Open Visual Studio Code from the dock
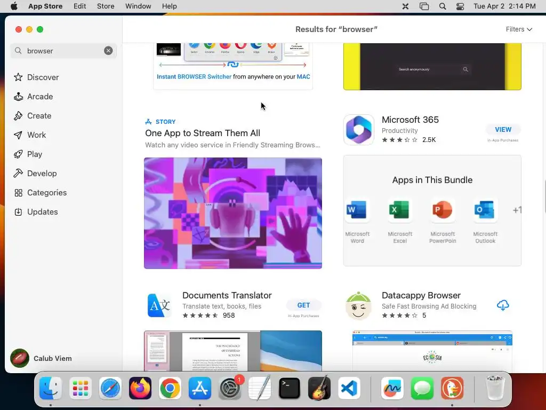 point(349,388)
